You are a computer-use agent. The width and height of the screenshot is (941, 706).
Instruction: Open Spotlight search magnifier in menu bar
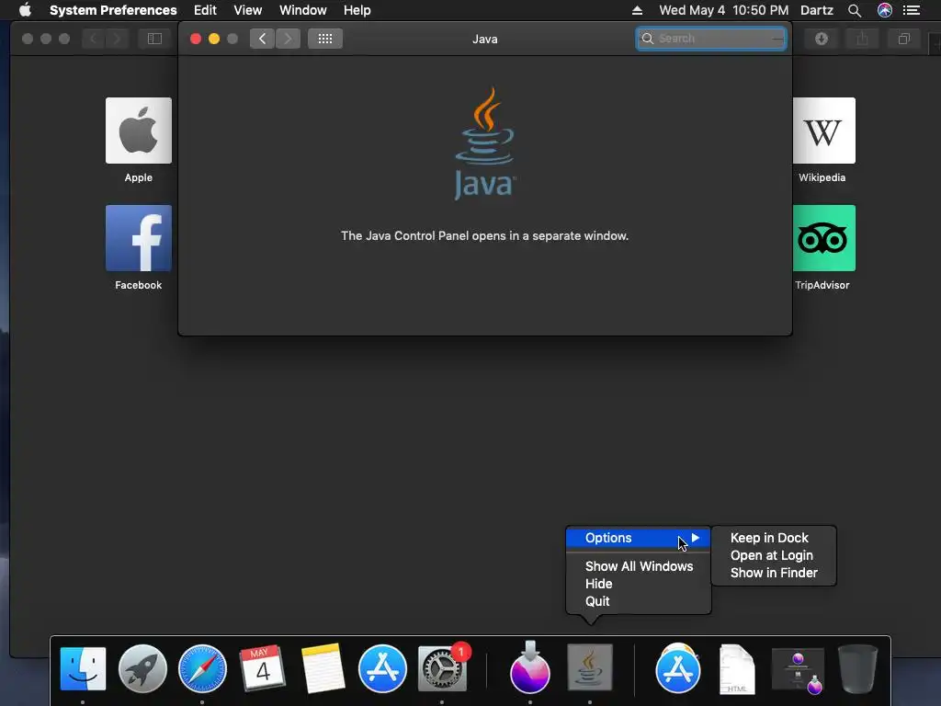point(855,10)
